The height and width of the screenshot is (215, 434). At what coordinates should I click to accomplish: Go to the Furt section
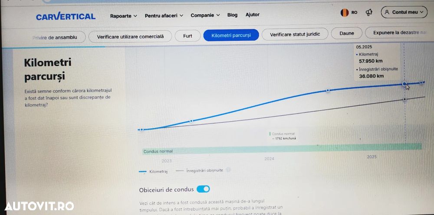187,36
